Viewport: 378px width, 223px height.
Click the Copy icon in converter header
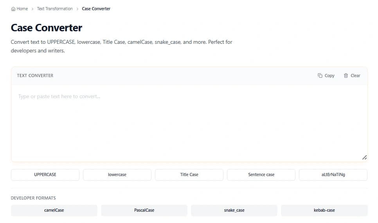click(x=320, y=76)
